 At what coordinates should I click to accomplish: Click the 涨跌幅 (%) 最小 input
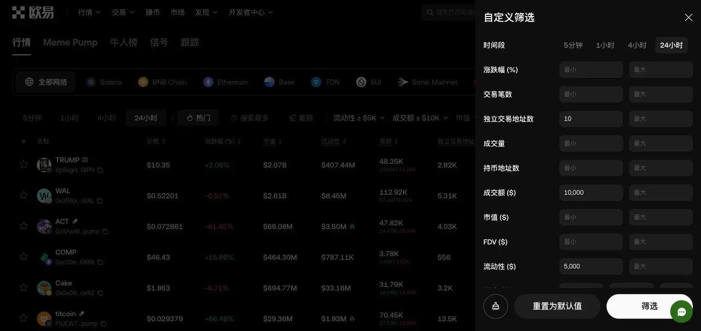click(x=591, y=69)
